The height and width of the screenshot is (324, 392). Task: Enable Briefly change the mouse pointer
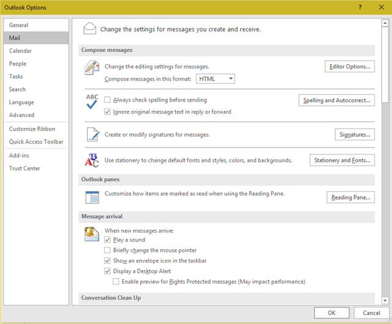click(107, 250)
